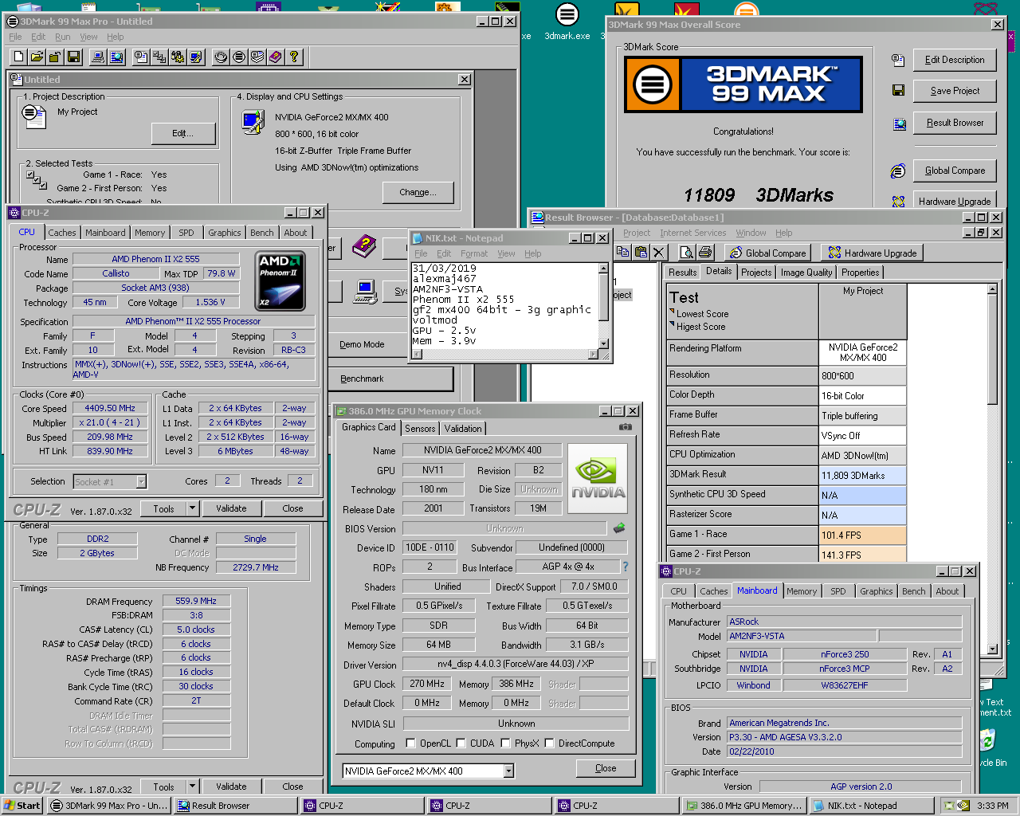Click the Delete X icon in Result Browser toolbar
This screenshot has width=1020, height=816.
(x=658, y=253)
